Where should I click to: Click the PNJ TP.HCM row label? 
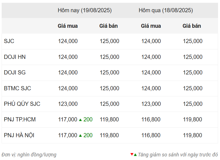coord(20,119)
